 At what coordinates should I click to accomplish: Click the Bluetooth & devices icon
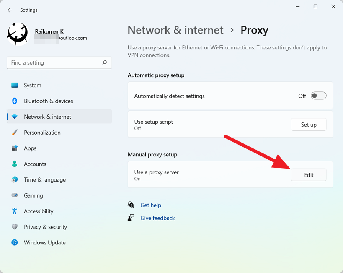pyautogui.click(x=15, y=101)
